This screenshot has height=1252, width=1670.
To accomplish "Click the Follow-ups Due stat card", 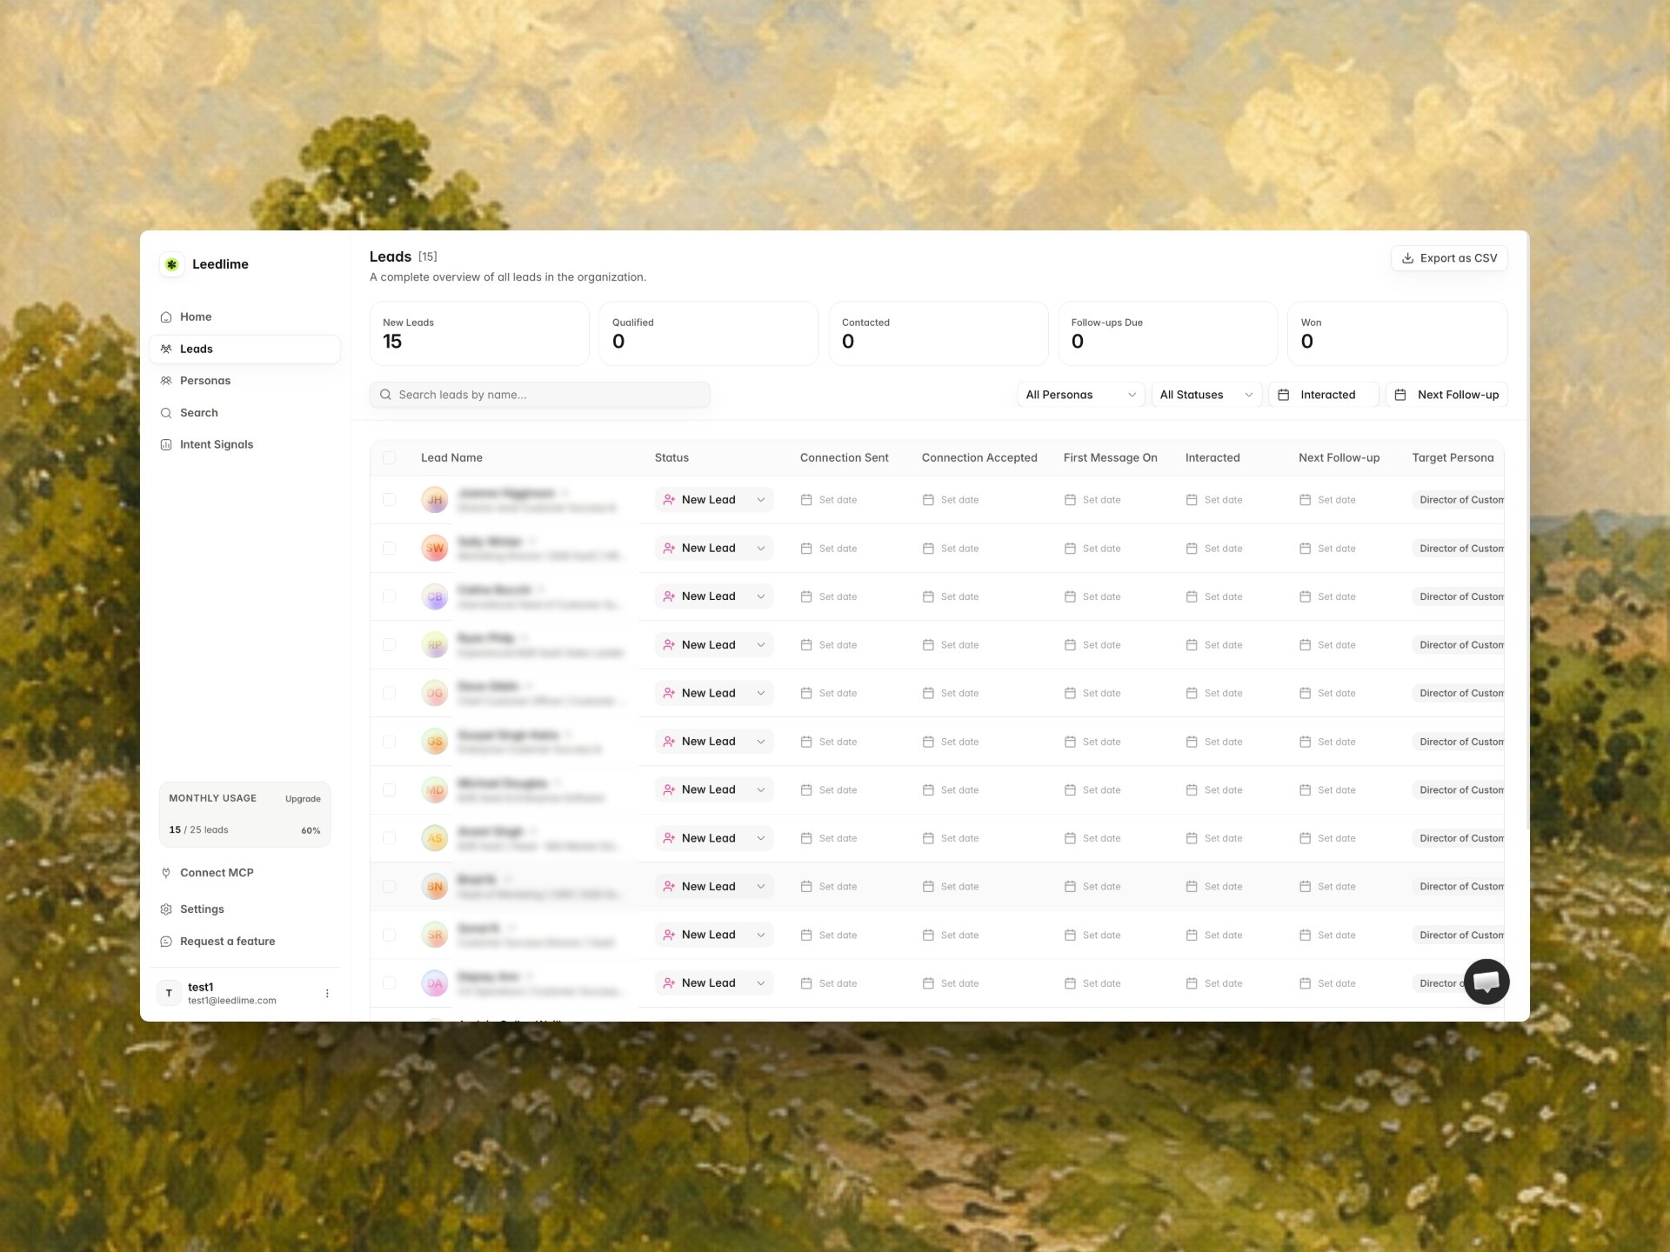I will tap(1168, 334).
